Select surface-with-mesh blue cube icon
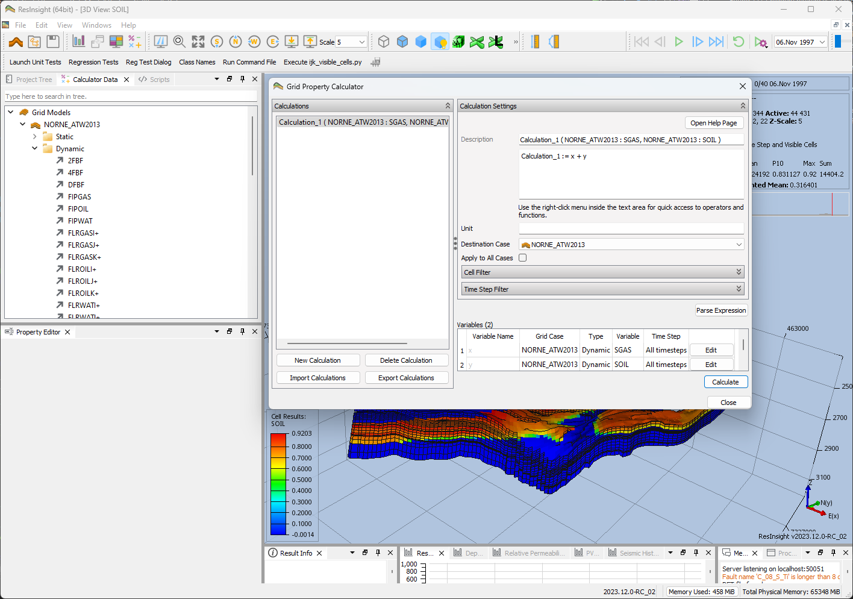Screen dimensions: 853x599 pyautogui.click(x=402, y=42)
